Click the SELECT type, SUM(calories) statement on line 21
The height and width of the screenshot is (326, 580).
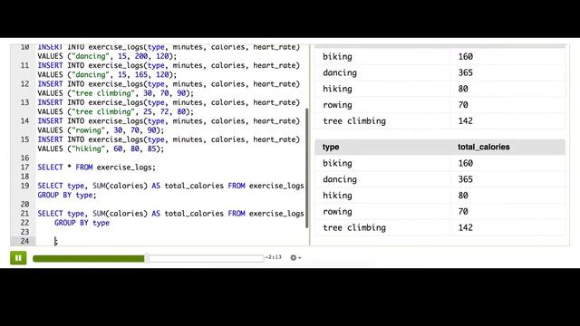170,214
